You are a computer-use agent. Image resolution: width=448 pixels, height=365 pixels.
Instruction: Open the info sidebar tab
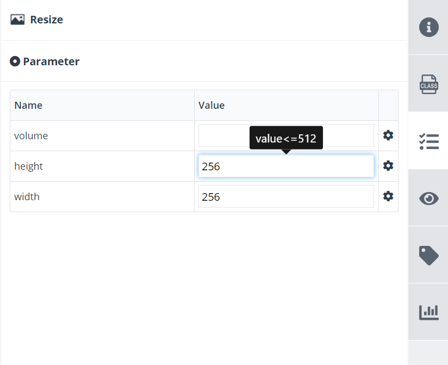click(x=428, y=27)
